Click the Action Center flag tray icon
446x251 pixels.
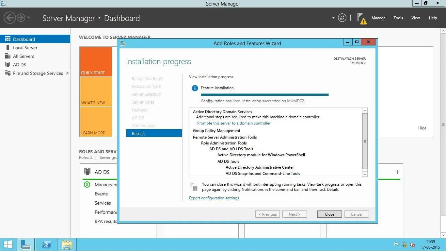tap(396, 244)
